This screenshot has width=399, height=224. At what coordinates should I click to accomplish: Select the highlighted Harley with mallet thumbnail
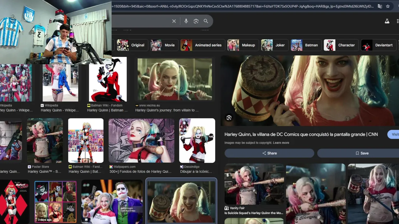(181, 202)
